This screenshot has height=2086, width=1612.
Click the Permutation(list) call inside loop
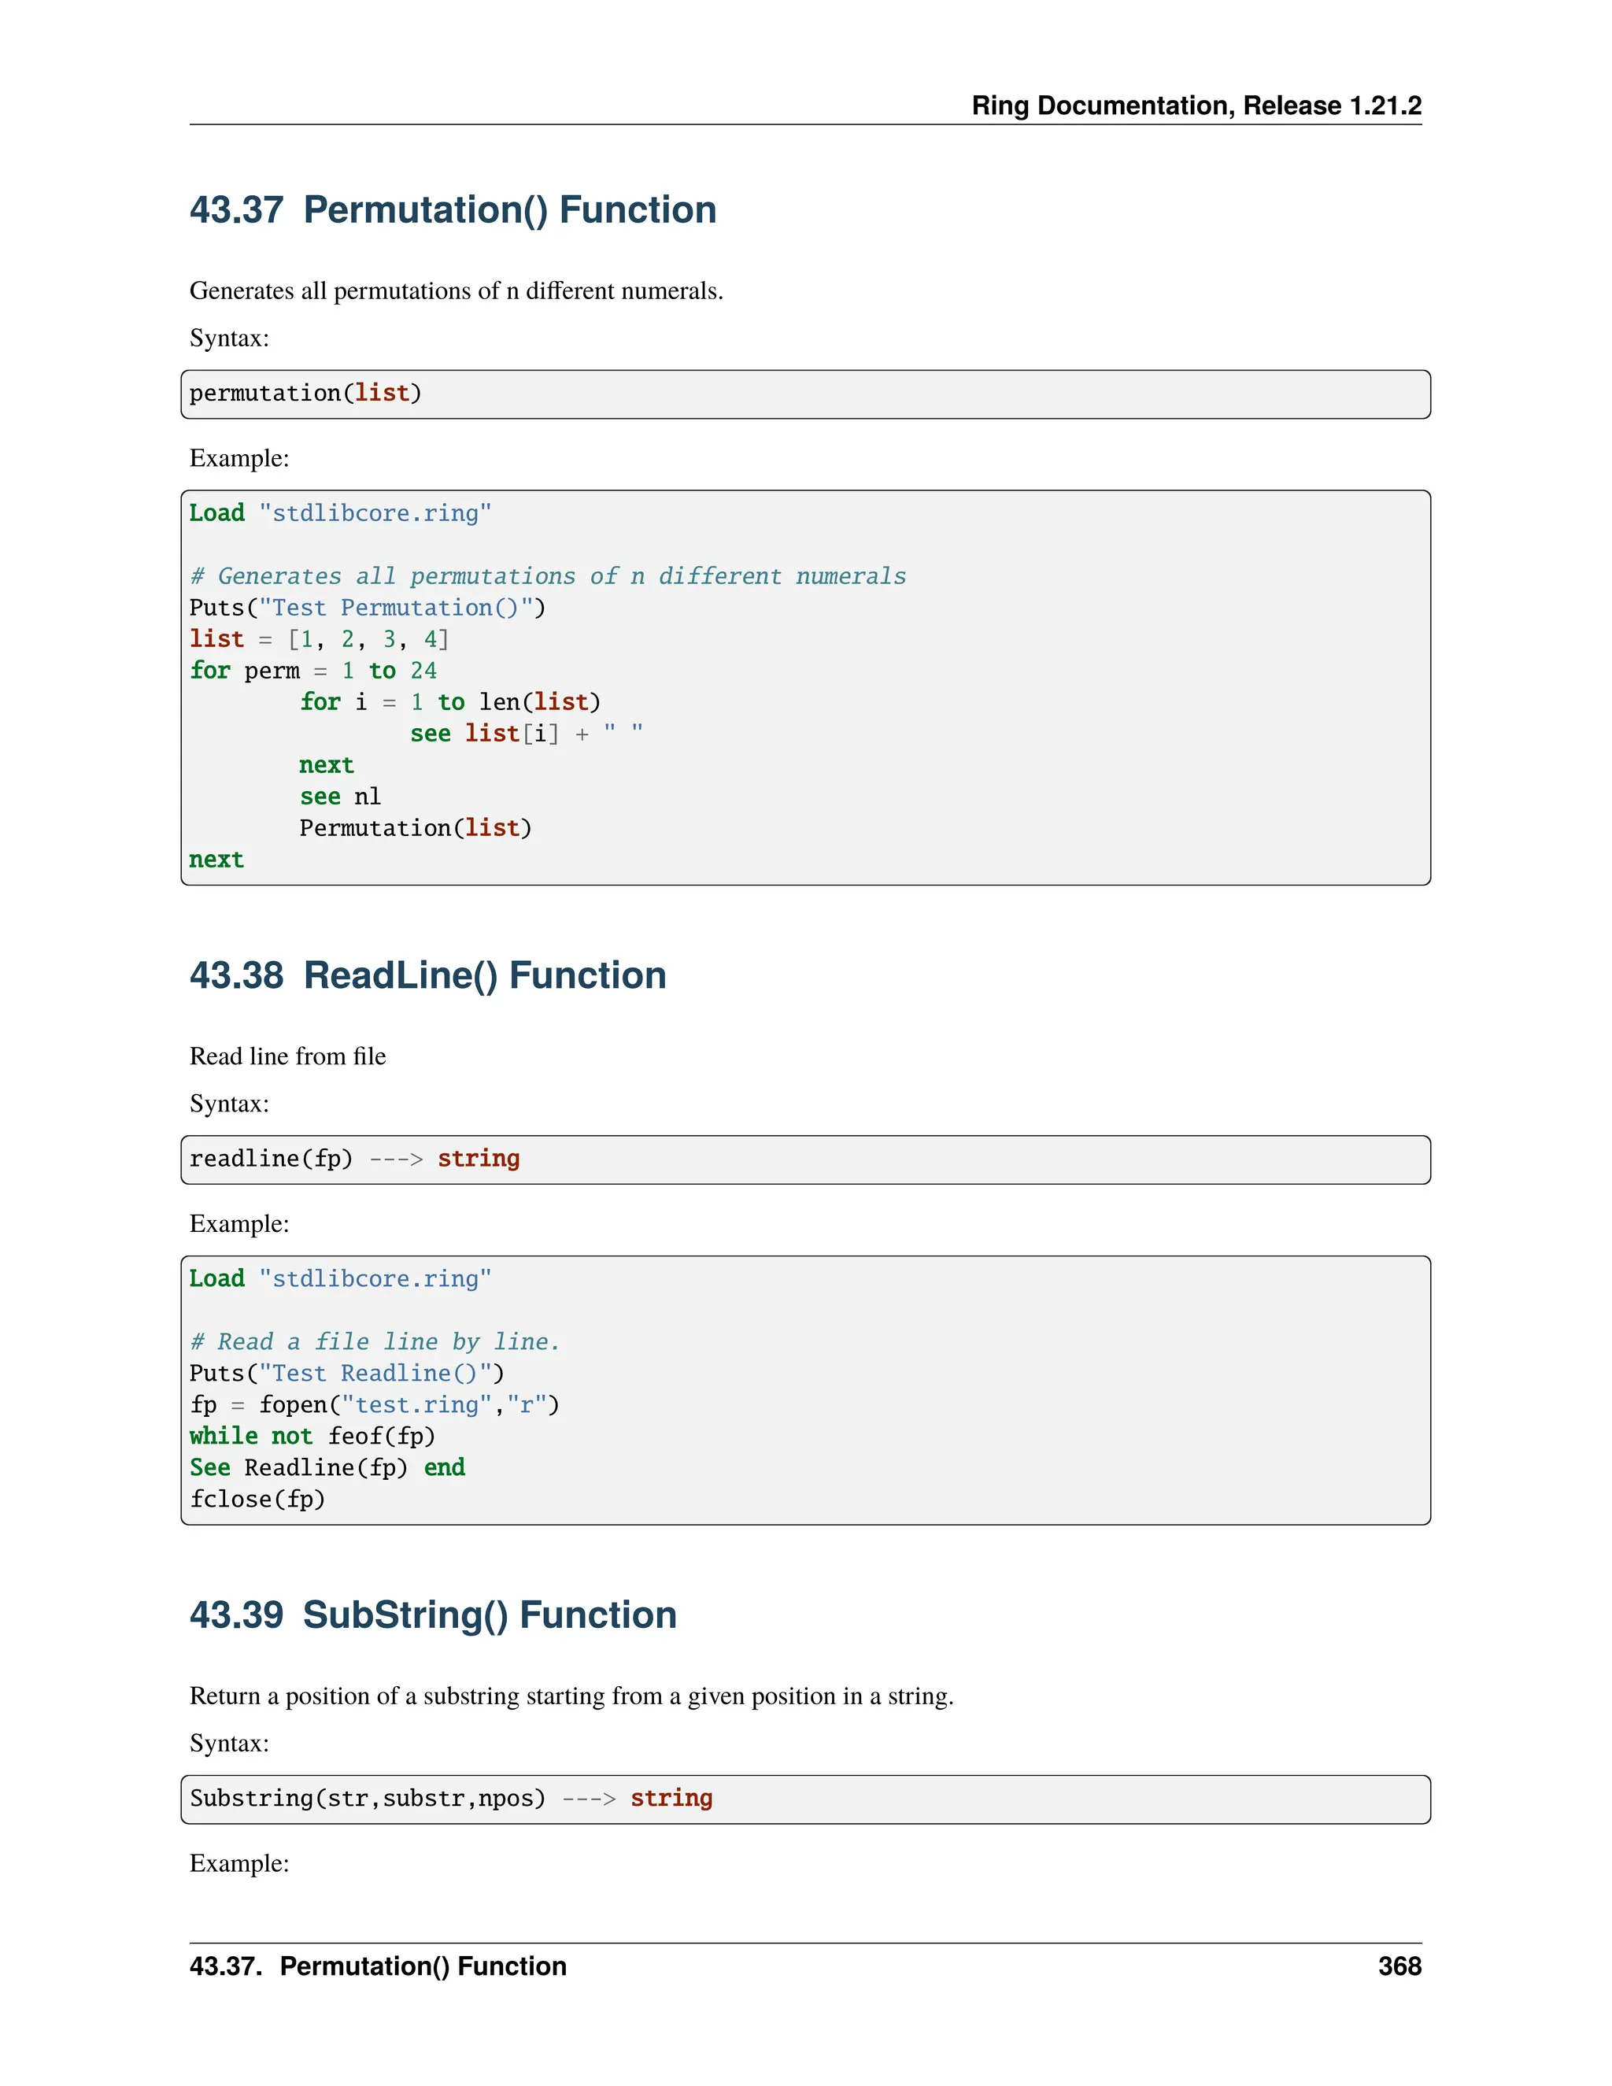point(416,828)
